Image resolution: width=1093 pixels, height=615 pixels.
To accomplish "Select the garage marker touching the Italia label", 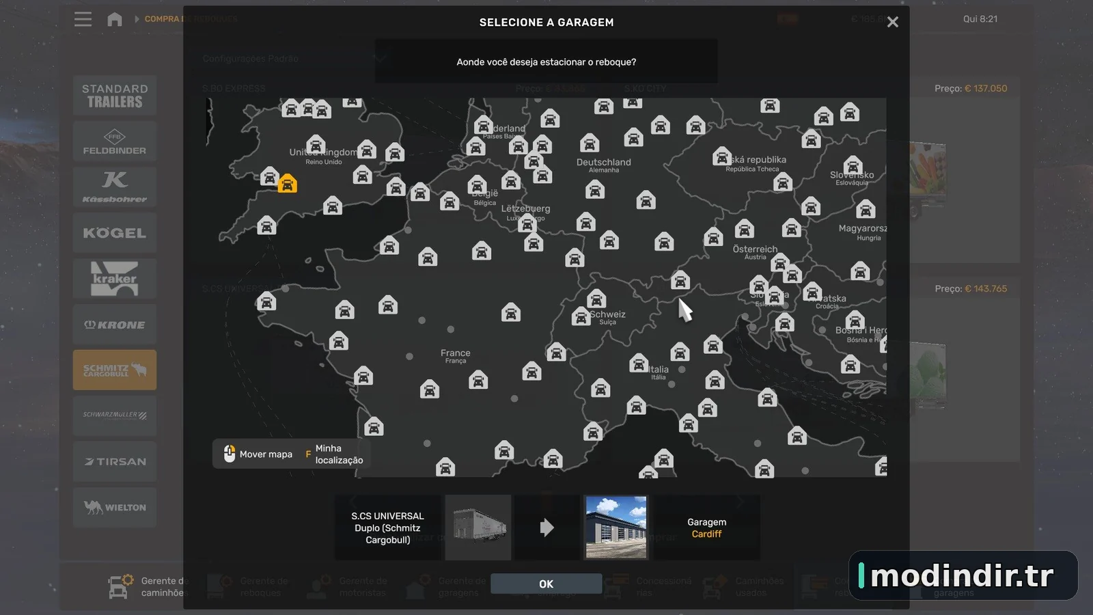I will point(639,363).
